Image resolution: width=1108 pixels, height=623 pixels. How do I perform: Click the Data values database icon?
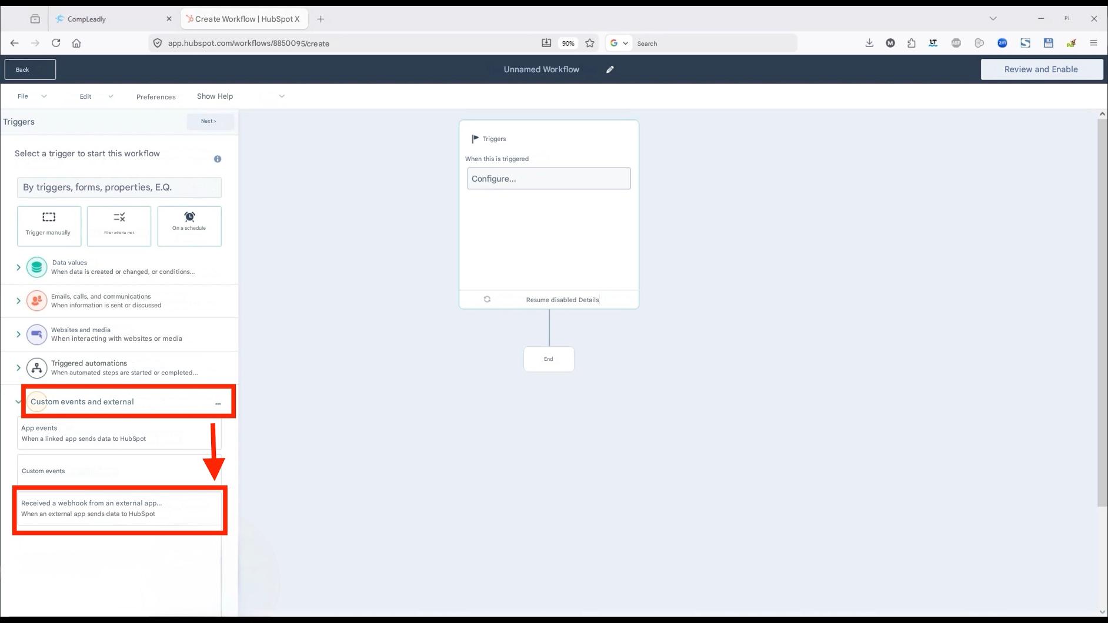coord(36,266)
